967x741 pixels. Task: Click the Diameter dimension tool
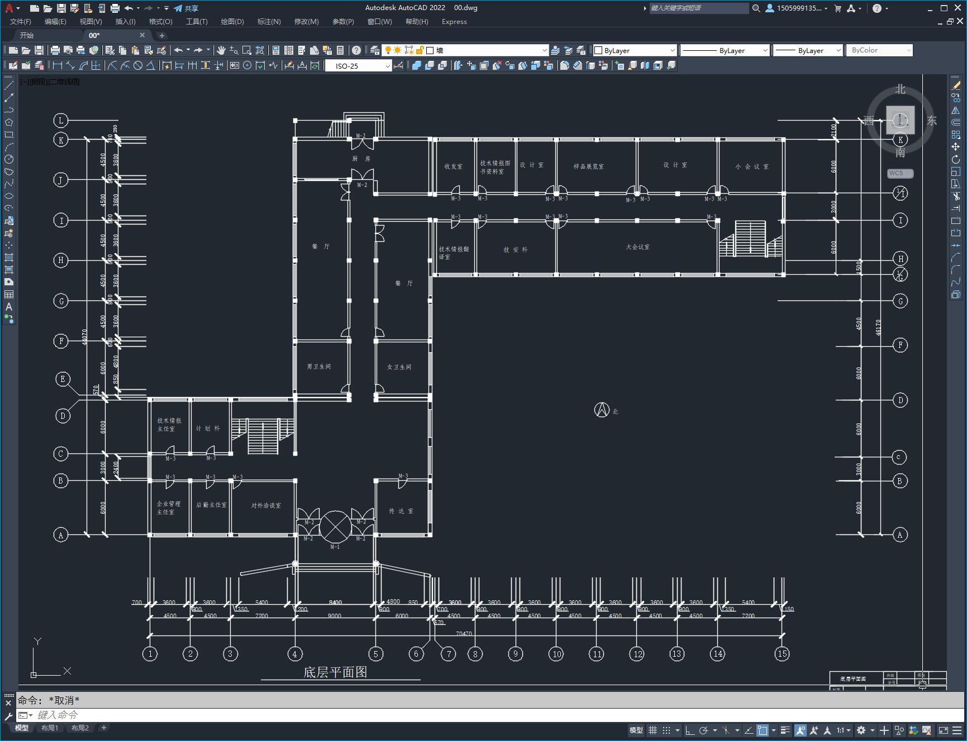(x=138, y=66)
